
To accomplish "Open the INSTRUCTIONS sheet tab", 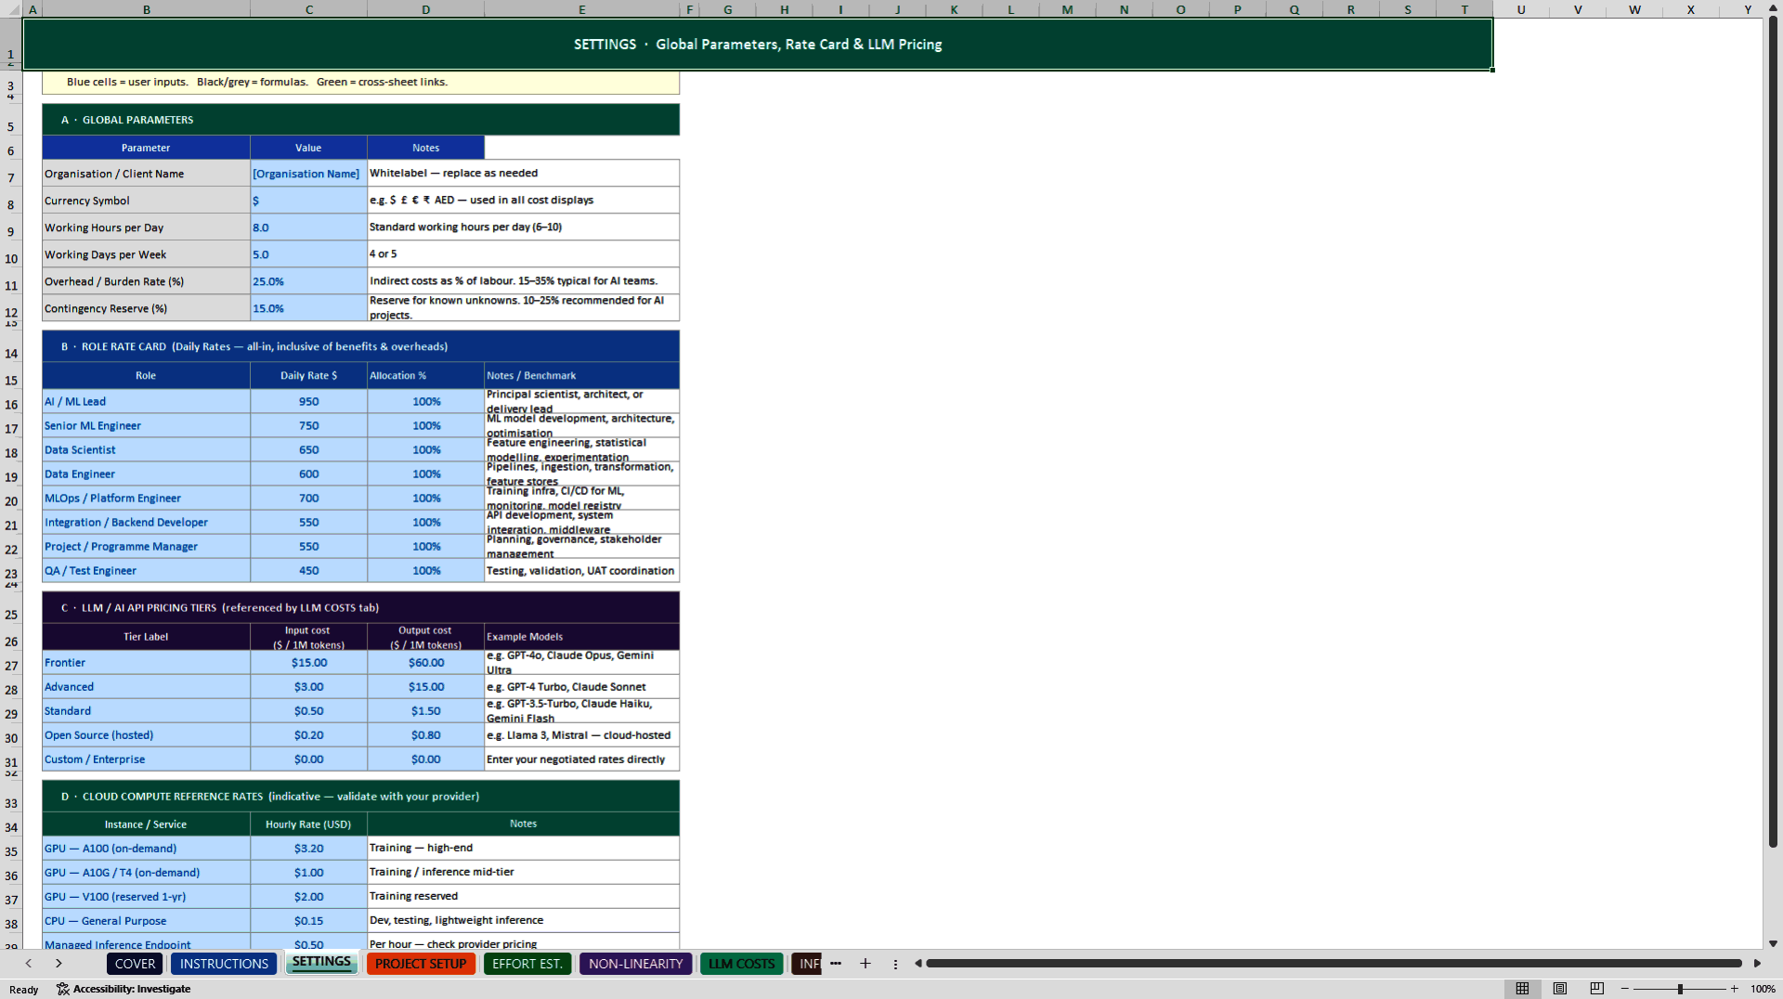I will coord(224,964).
